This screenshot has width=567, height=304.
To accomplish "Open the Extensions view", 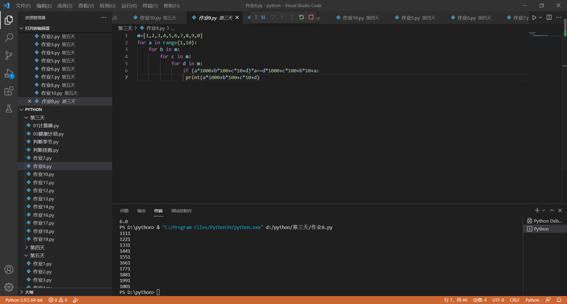I will pos(9,91).
